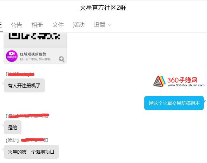
Task: Click the 红城短视频互赞 card title
Action: [x=33, y=54]
